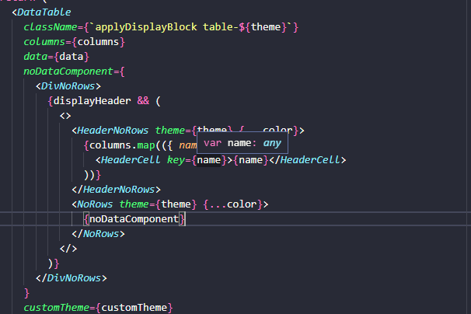Screen dimensions: 471x314
Task: Click the opening DivNoRows tag
Action: [68, 86]
